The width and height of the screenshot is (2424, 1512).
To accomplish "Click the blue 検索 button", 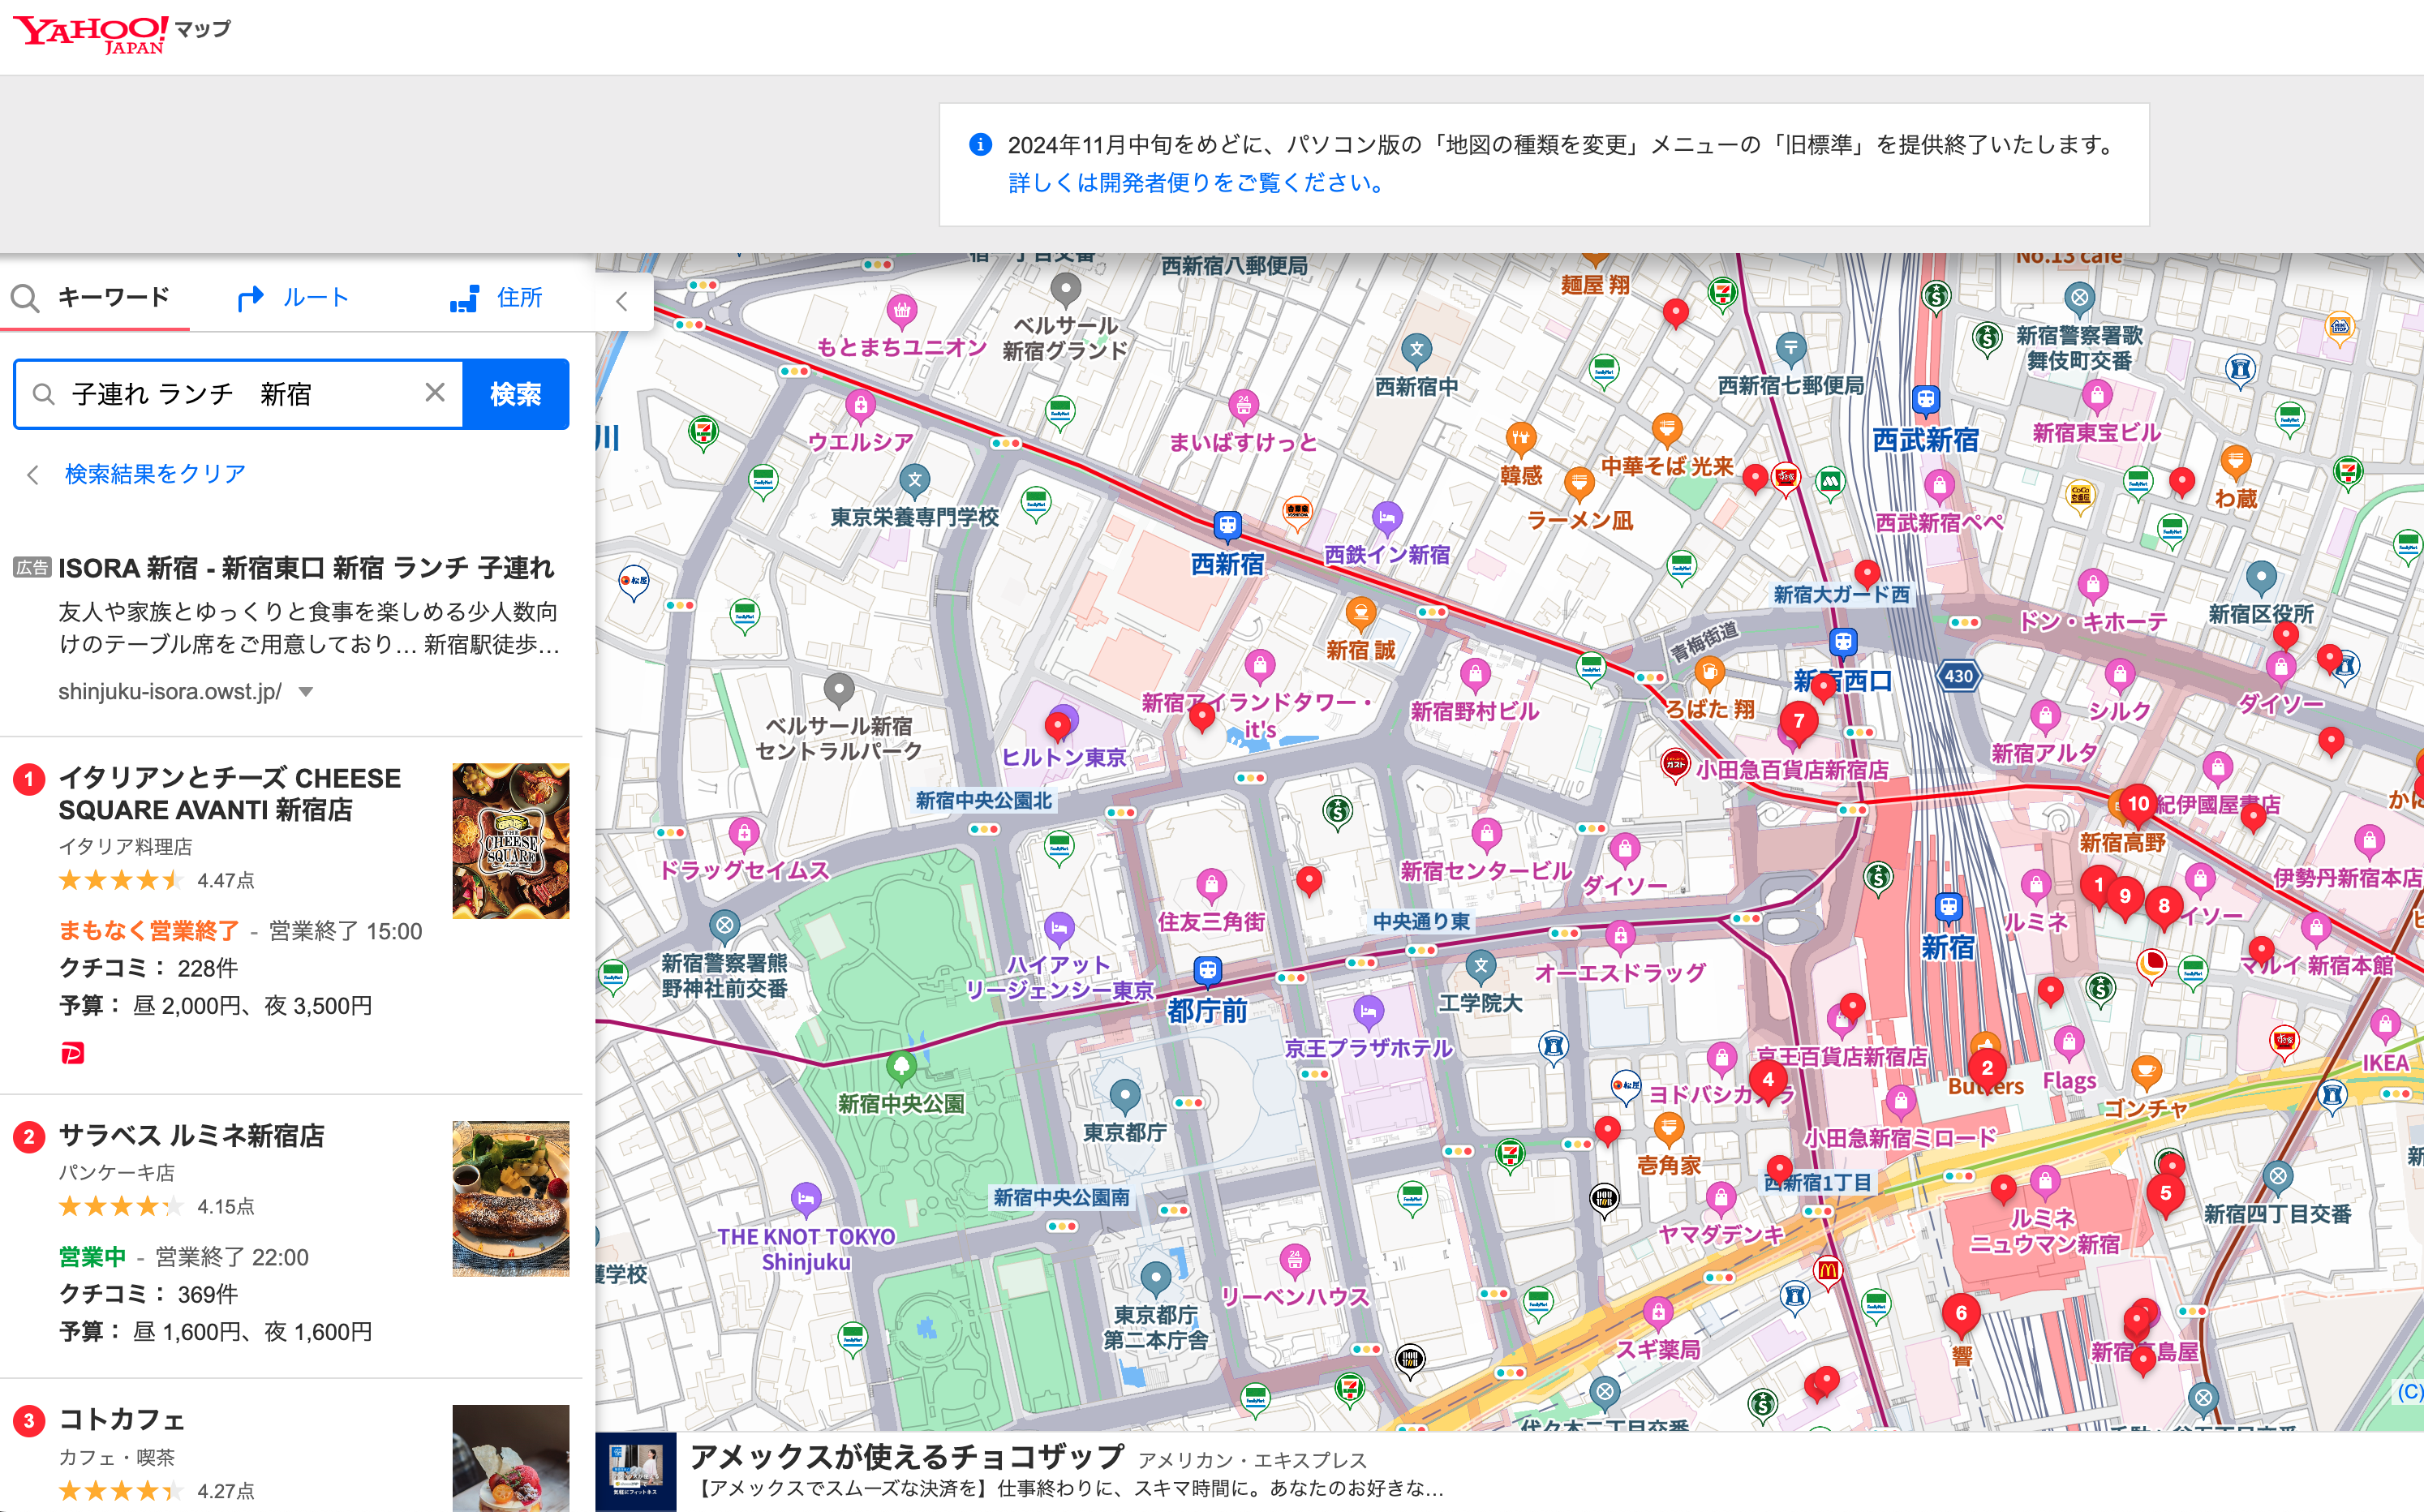I will [x=516, y=394].
